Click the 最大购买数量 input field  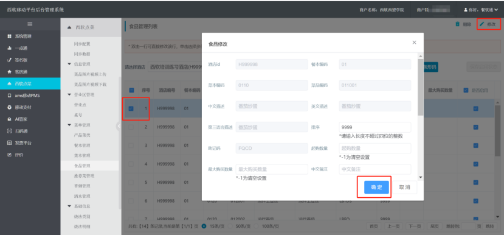pos(272,169)
